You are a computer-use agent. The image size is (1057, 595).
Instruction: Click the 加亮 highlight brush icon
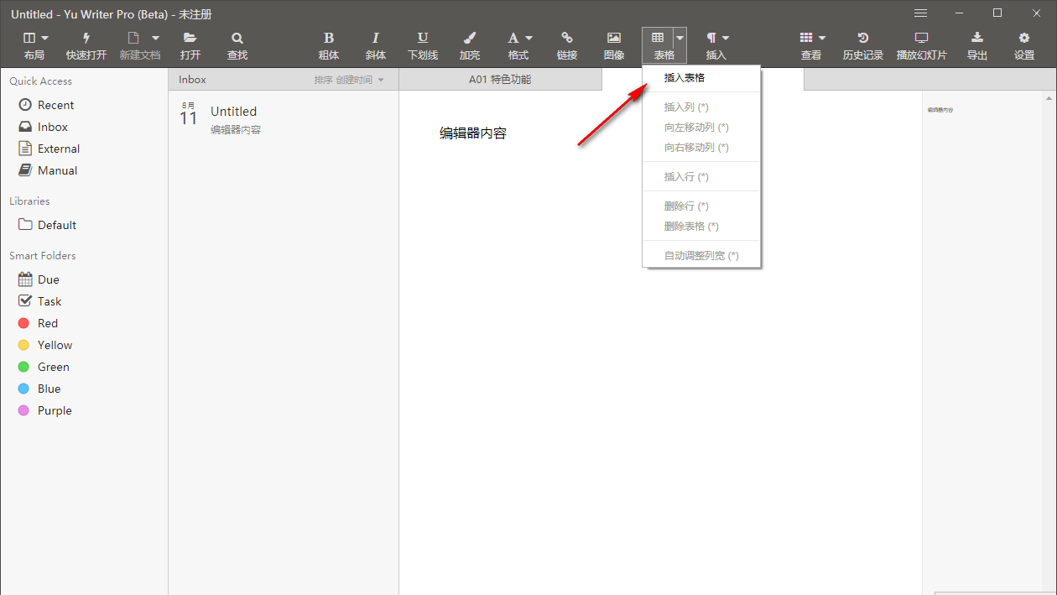click(470, 38)
